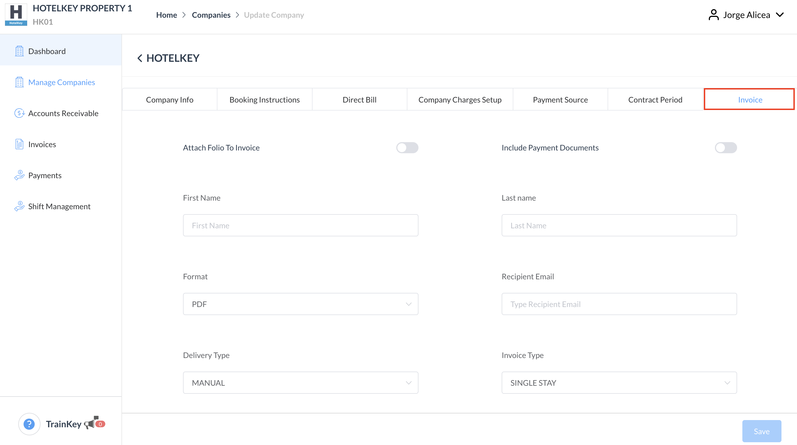Click the Recipient Email input field
The height and width of the screenshot is (445, 797).
pyautogui.click(x=619, y=304)
